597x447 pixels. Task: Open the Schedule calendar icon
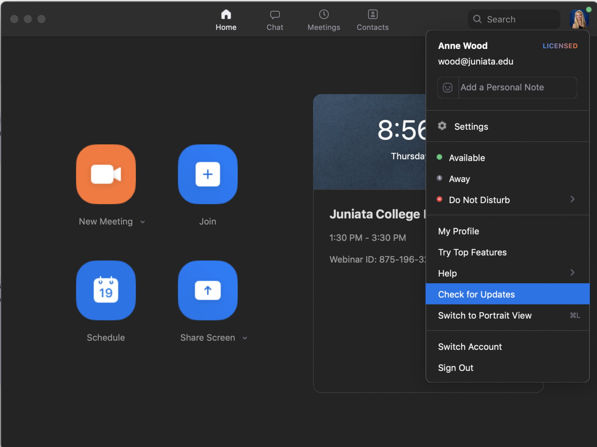click(x=106, y=290)
